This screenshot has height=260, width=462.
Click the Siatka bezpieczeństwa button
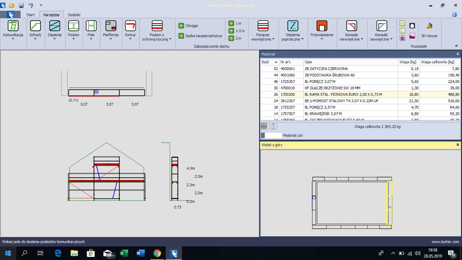coord(200,36)
